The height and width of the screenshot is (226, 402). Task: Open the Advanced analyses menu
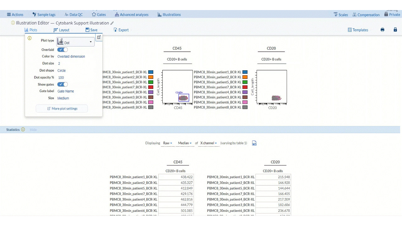pos(132,15)
